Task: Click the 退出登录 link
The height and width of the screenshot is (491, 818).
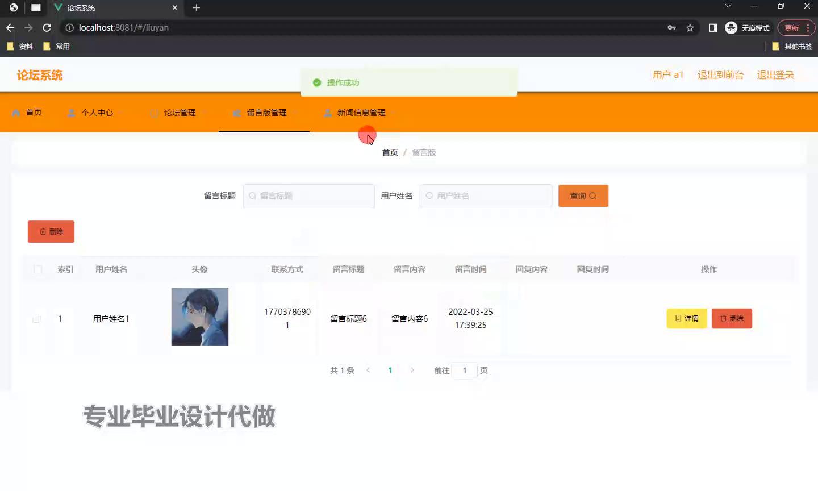Action: click(x=775, y=75)
